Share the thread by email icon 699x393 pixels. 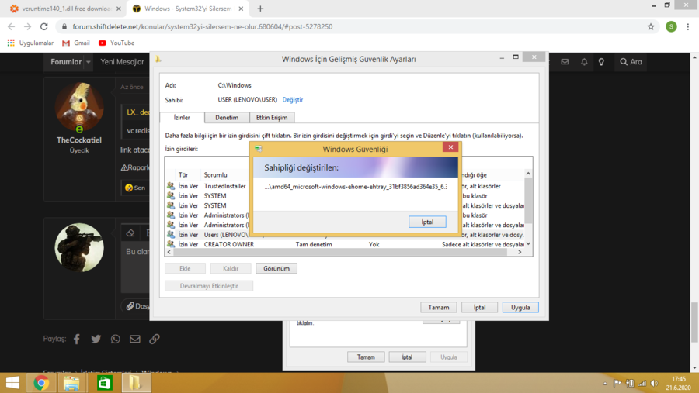pyautogui.click(x=134, y=340)
